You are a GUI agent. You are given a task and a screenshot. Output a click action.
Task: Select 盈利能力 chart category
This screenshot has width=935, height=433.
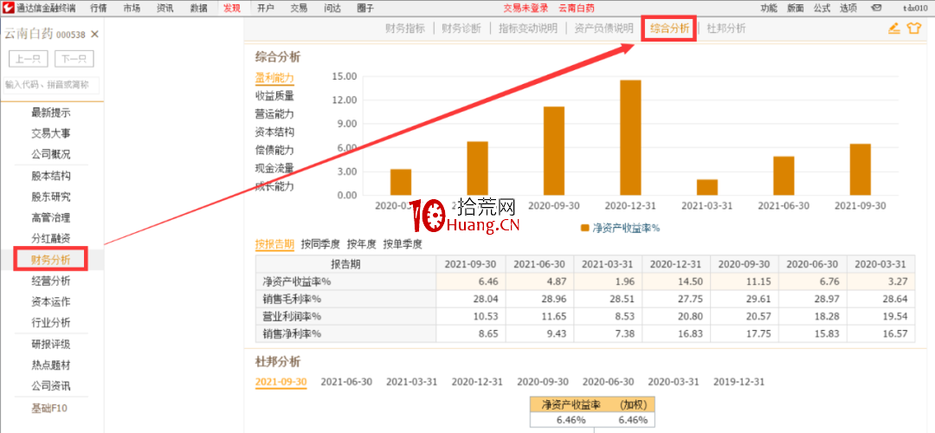[274, 78]
